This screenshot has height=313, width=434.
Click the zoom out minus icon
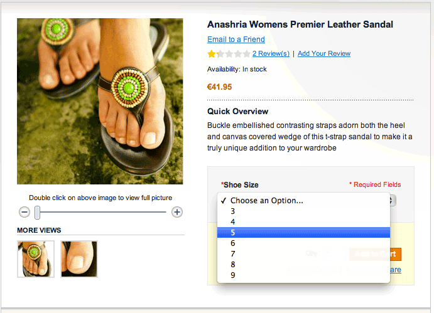pos(24,212)
